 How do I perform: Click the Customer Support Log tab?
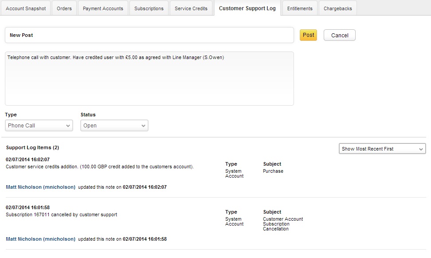tap(247, 8)
